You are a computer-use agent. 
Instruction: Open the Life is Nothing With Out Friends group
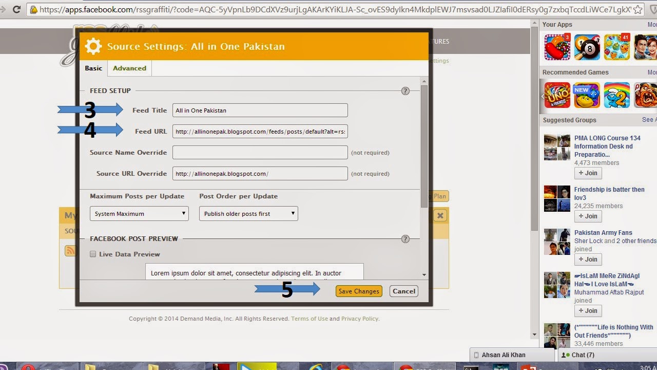(x=614, y=331)
